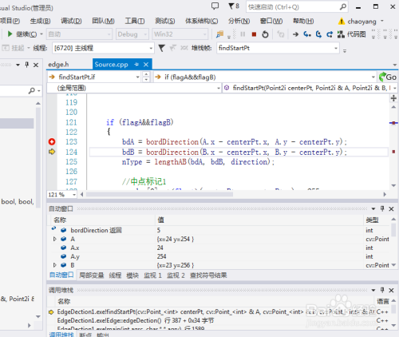Click the Show Next Statement arrow
The width and height of the screenshot is (399, 337).
click(295, 34)
